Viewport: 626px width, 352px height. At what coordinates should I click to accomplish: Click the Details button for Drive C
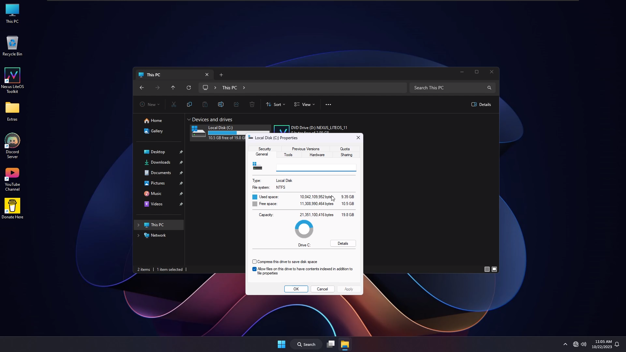click(343, 243)
